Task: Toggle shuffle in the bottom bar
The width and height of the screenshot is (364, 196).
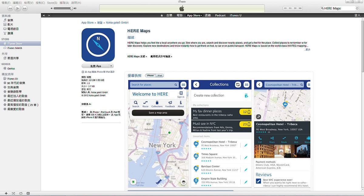Action: tap(13, 193)
